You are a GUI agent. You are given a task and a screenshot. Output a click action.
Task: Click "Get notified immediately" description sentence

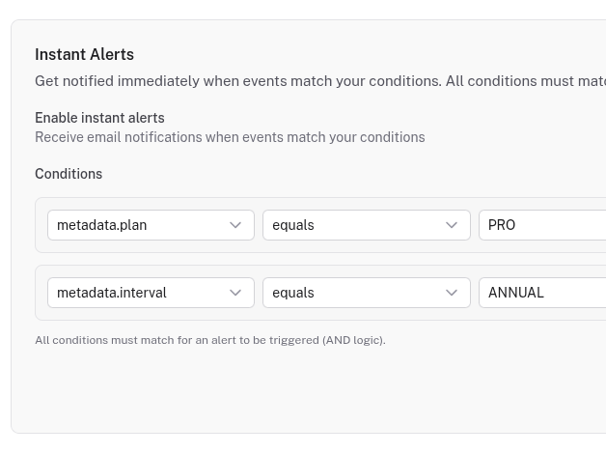[x=236, y=81]
